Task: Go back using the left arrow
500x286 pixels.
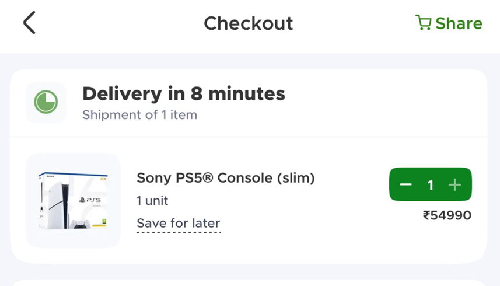Action: click(x=29, y=23)
